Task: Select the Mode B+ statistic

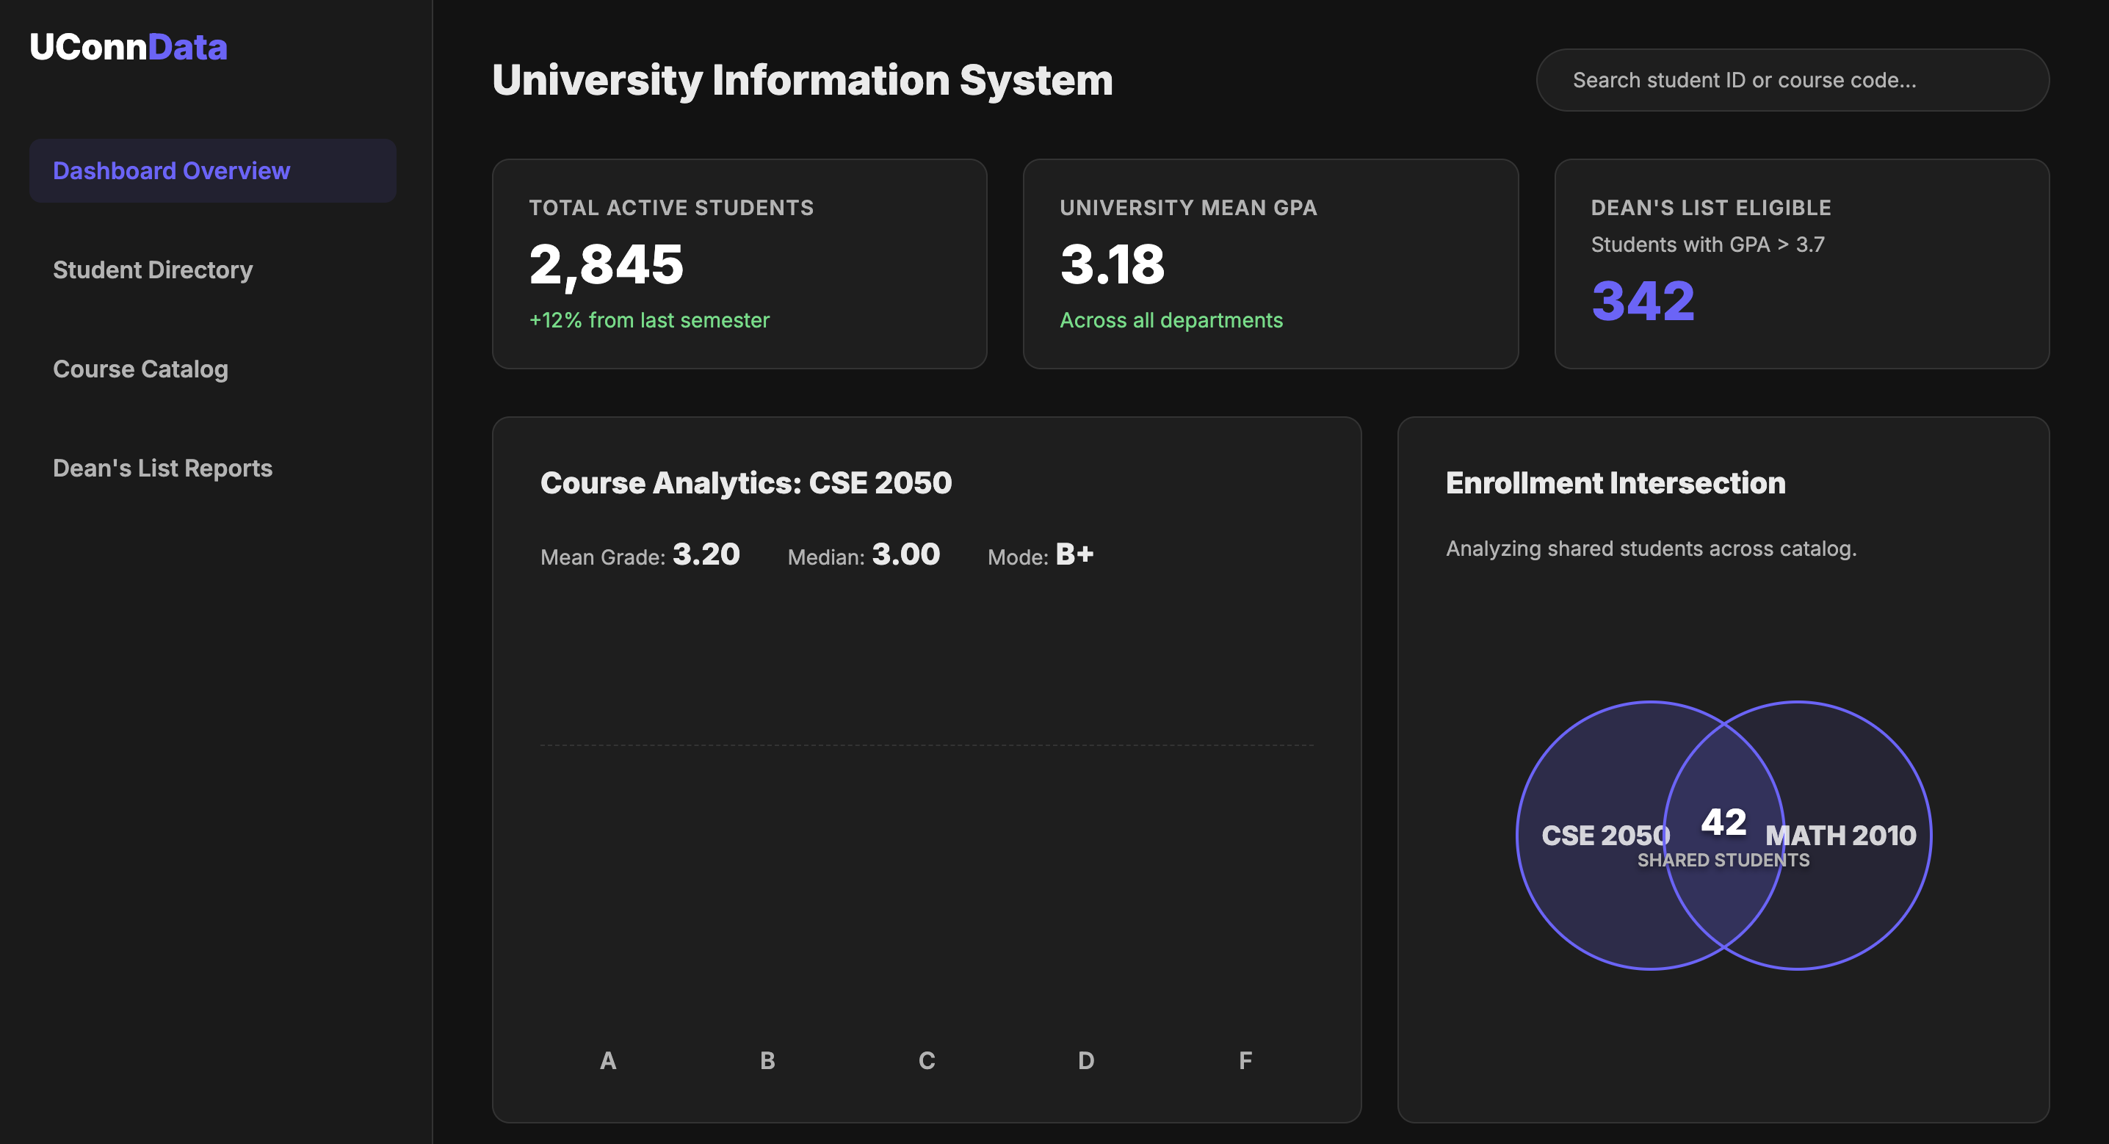Action: click(1074, 554)
